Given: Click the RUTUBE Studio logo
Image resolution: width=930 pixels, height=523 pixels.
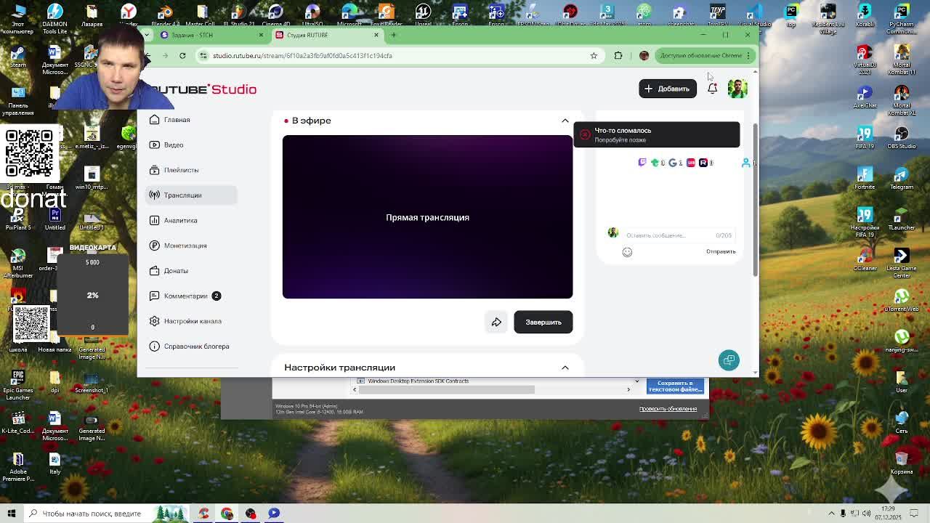Looking at the screenshot, I should [203, 89].
